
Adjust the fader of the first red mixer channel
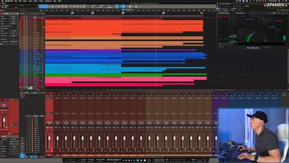pos(49,139)
